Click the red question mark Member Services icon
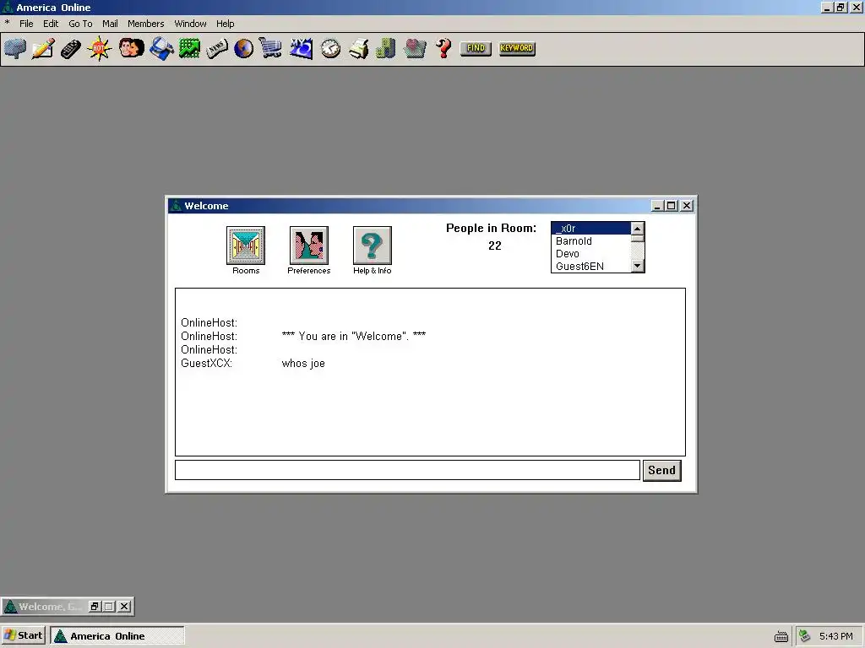This screenshot has height=648, width=865. click(x=443, y=48)
